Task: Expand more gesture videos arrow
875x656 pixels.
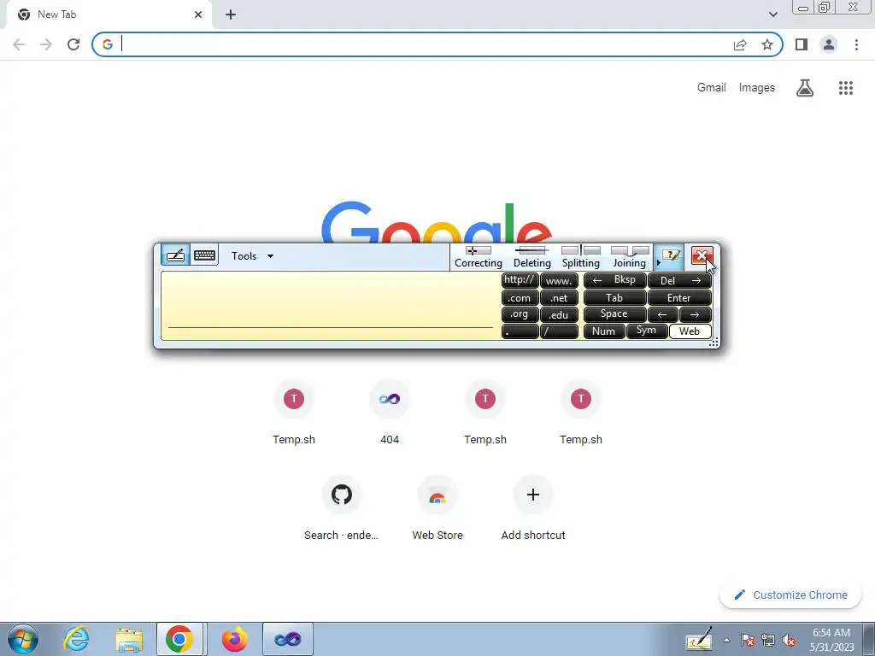Action: [658, 262]
